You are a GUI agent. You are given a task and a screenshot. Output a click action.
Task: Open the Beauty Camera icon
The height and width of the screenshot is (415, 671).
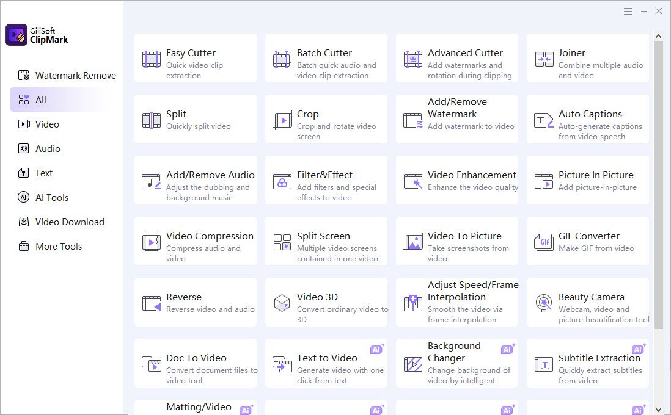pos(544,303)
